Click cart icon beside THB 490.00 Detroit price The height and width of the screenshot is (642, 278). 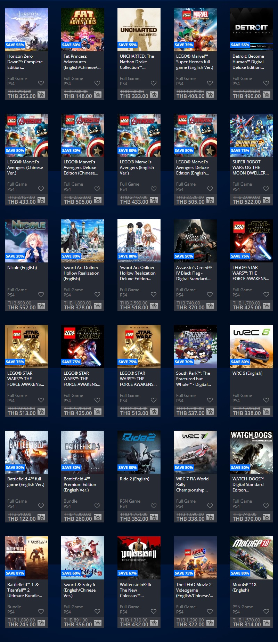pos(266,95)
